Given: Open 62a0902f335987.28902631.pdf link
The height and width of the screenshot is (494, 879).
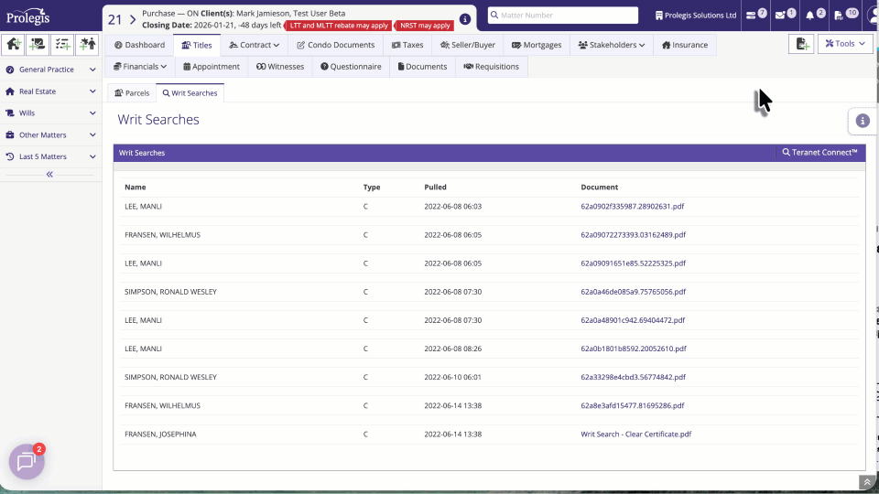Looking at the screenshot, I should [x=633, y=206].
